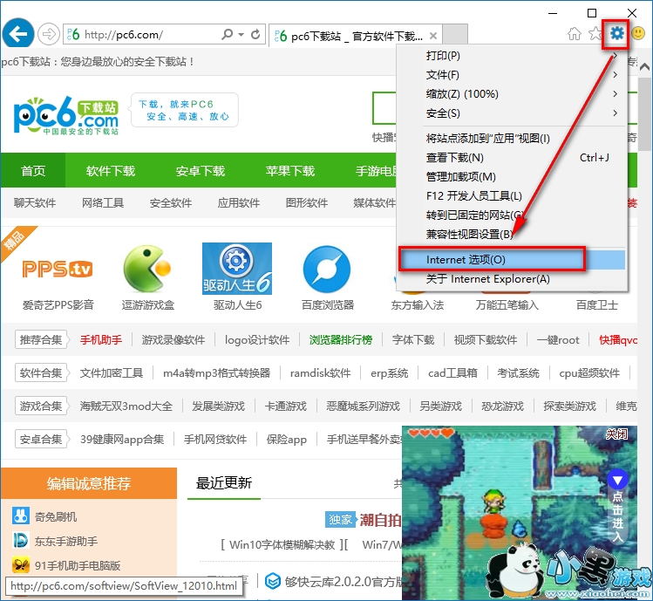Choose 管理加载项(M) menu entry

(513, 177)
